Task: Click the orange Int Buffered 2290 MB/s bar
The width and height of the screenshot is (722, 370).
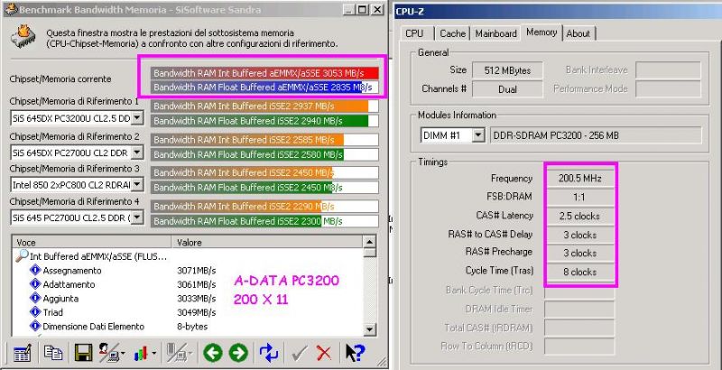Action: coord(264,206)
